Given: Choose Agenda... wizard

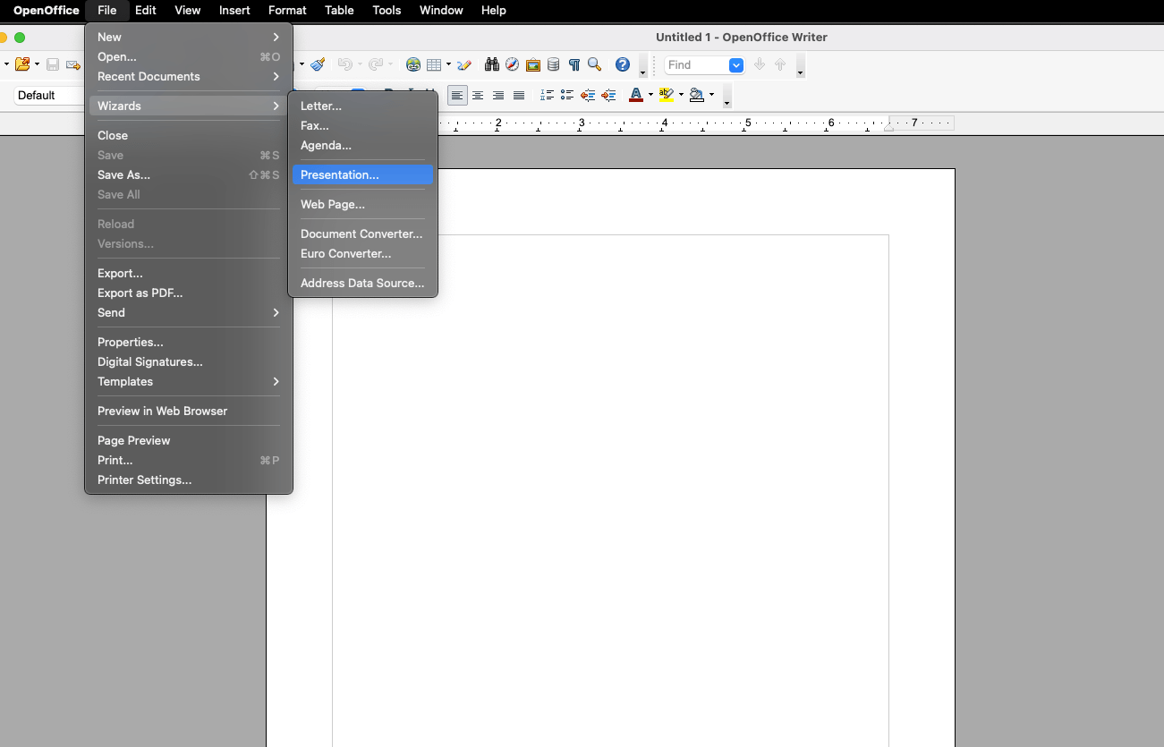Looking at the screenshot, I should (362, 145).
